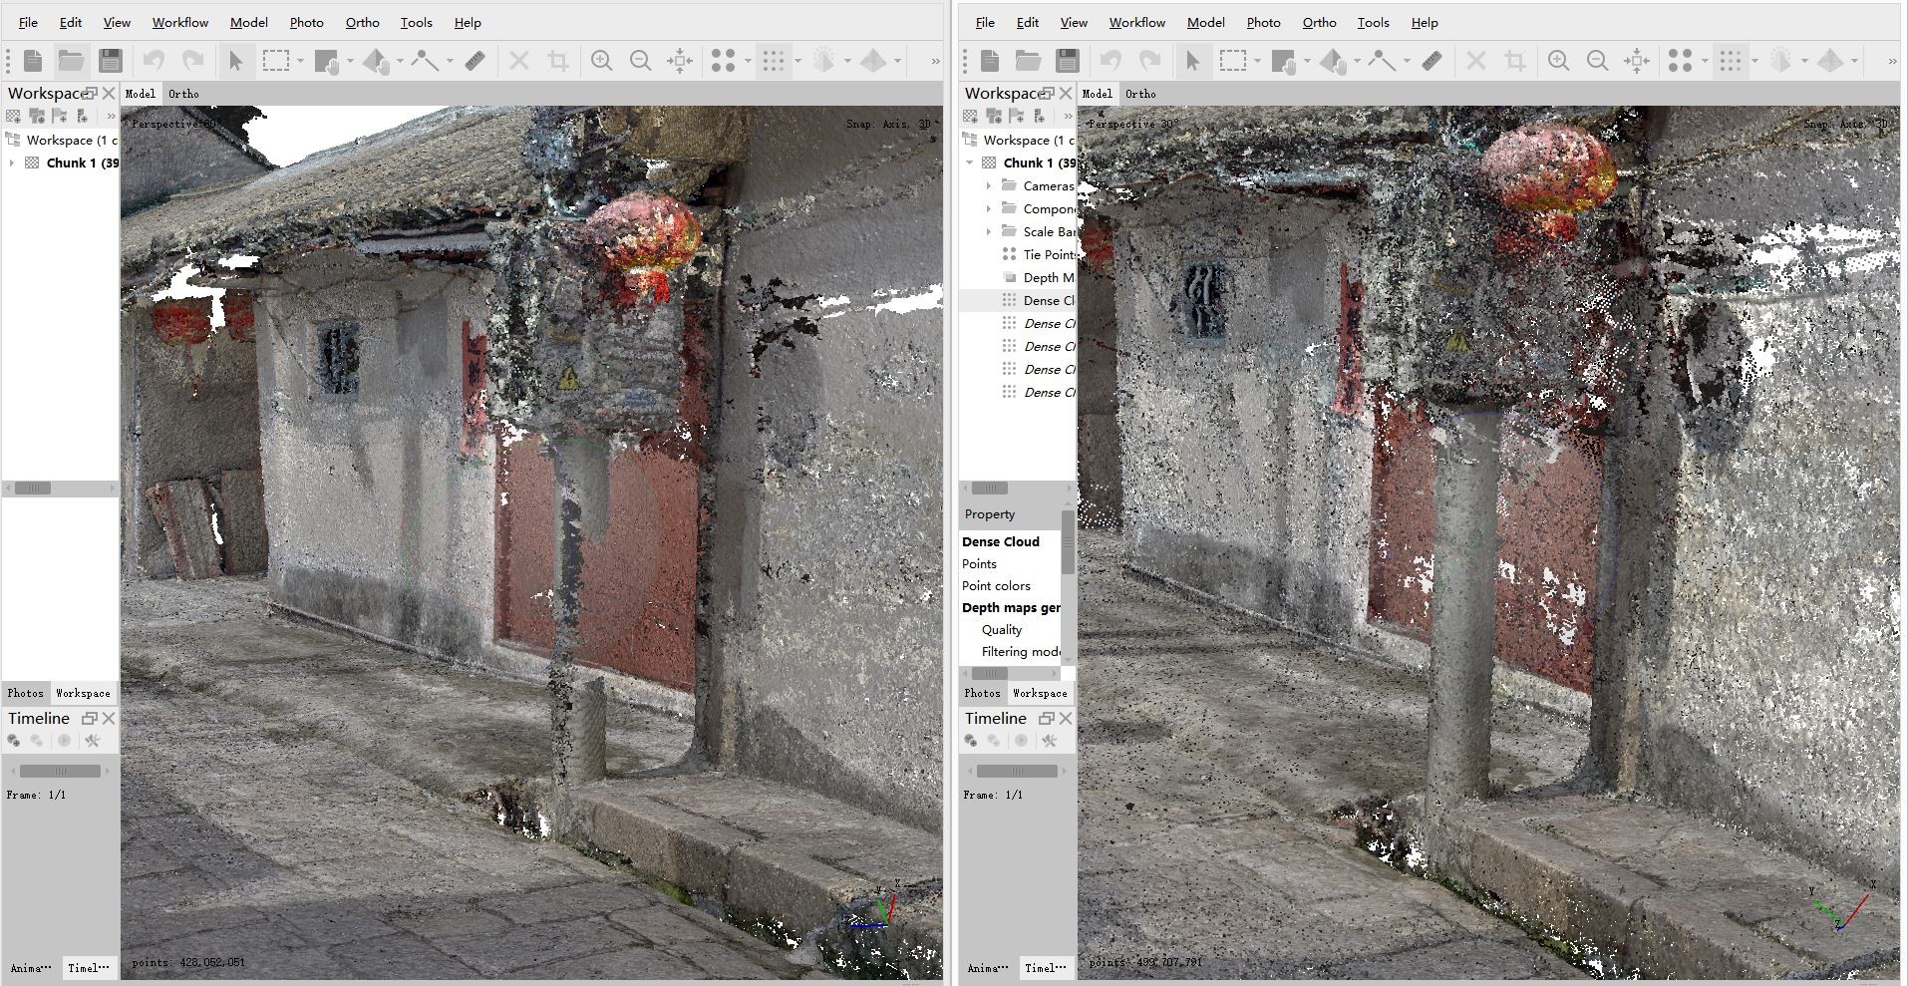The width and height of the screenshot is (1908, 986).
Task: Click the Timeline horizontal scrollbar slider
Action: point(58,770)
